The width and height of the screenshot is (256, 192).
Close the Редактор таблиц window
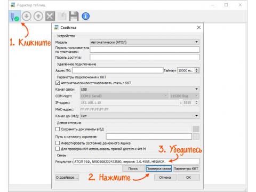tap(240, 5)
